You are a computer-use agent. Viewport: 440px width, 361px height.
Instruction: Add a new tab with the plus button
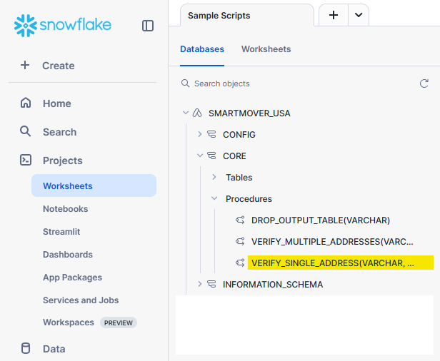pos(334,15)
